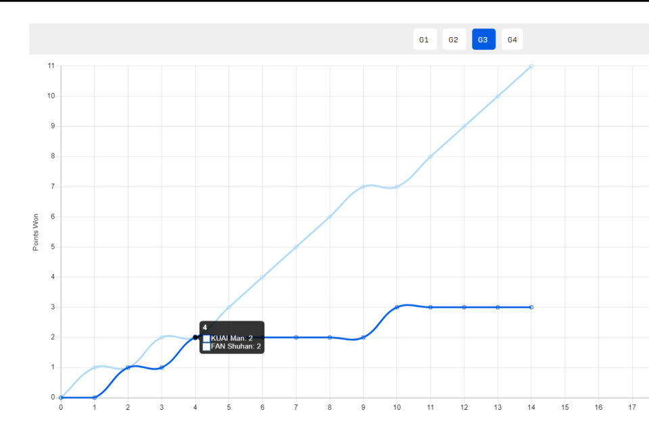Image resolution: width=649 pixels, height=422 pixels.
Task: Select the active G3 tab
Action: coord(483,39)
